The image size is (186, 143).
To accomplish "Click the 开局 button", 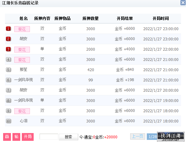I will 28,137.
